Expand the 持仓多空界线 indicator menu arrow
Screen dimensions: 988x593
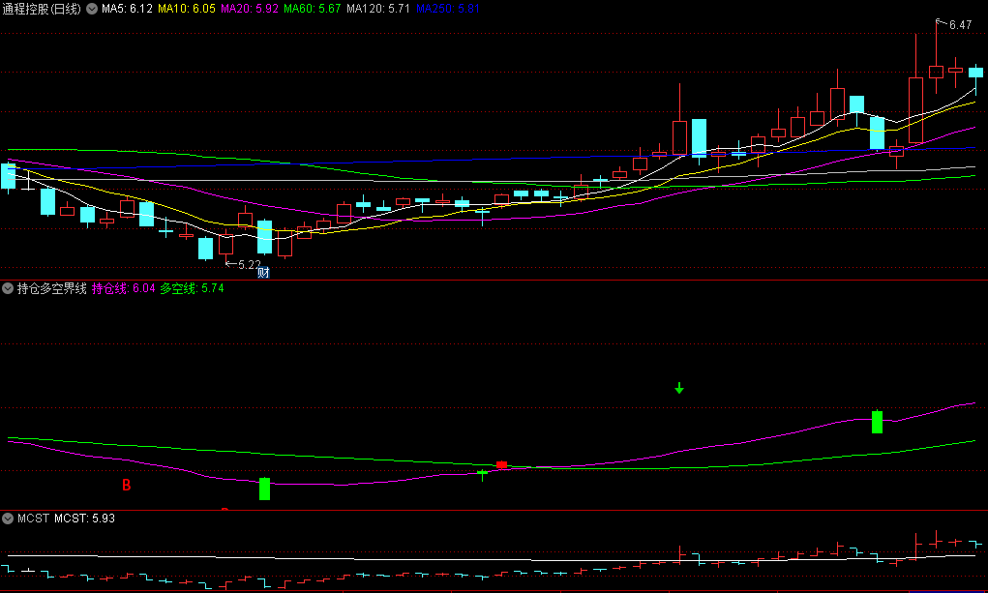[8, 288]
